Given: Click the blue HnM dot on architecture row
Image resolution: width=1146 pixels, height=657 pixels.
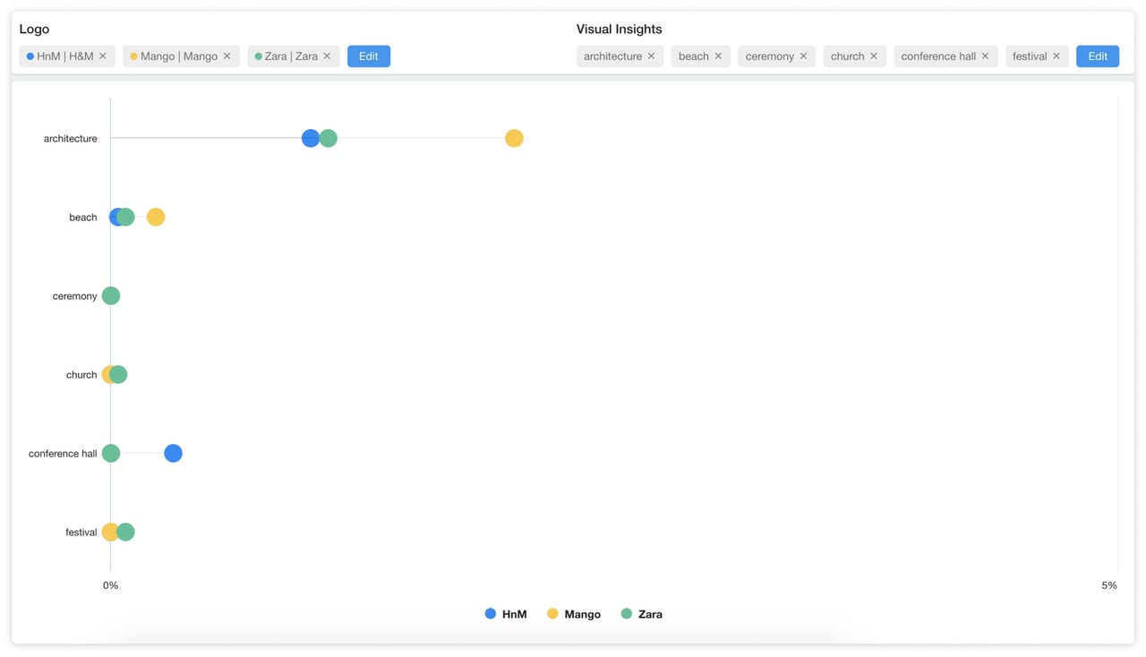Looking at the screenshot, I should [308, 138].
